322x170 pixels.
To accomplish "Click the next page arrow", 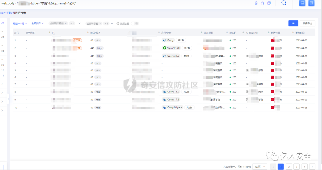I will (312, 167).
